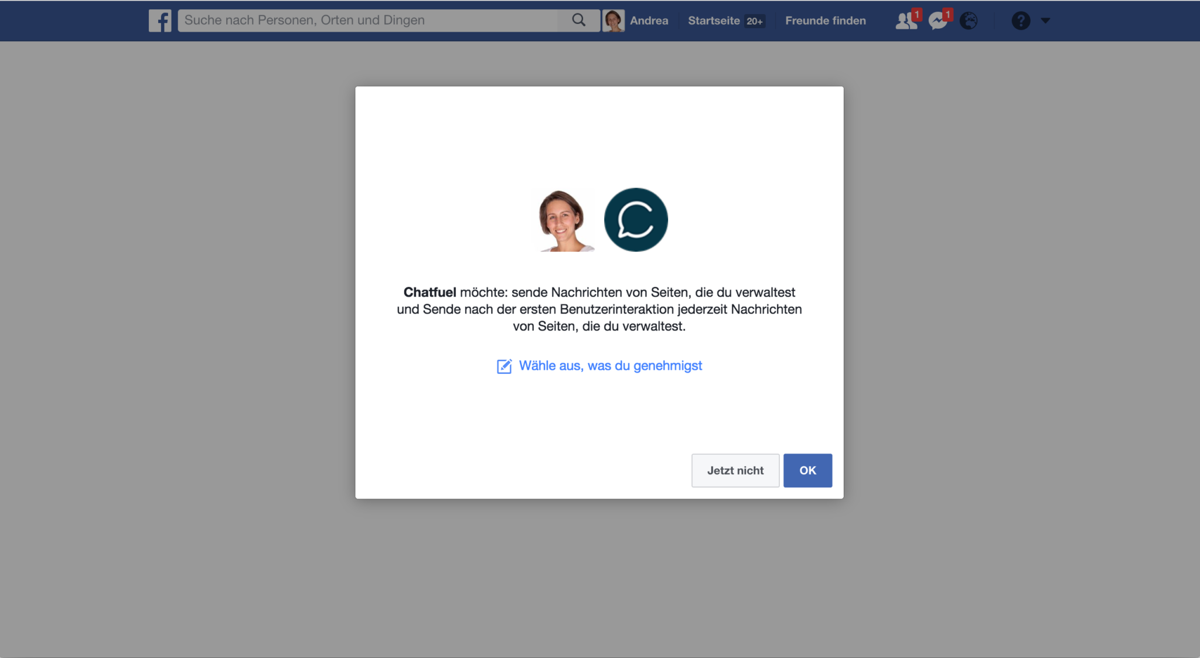Screen dimensions: 1200x658
Task: Open Andrea's profile picture thumbnail in navbar
Action: (x=613, y=21)
